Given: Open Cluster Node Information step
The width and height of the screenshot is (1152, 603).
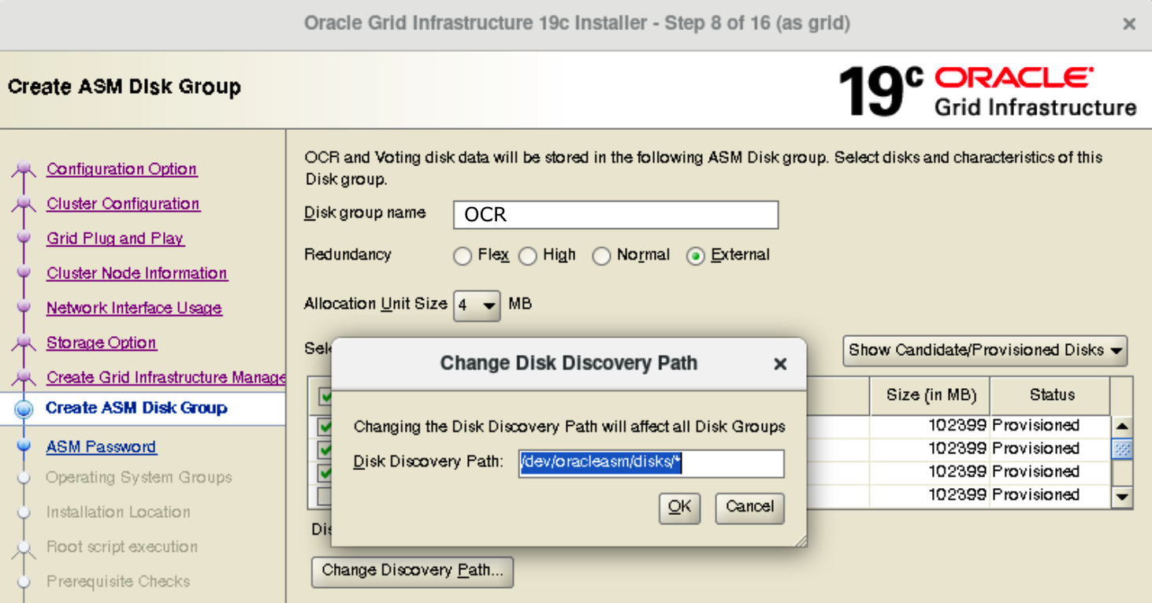Looking at the screenshot, I should (137, 273).
